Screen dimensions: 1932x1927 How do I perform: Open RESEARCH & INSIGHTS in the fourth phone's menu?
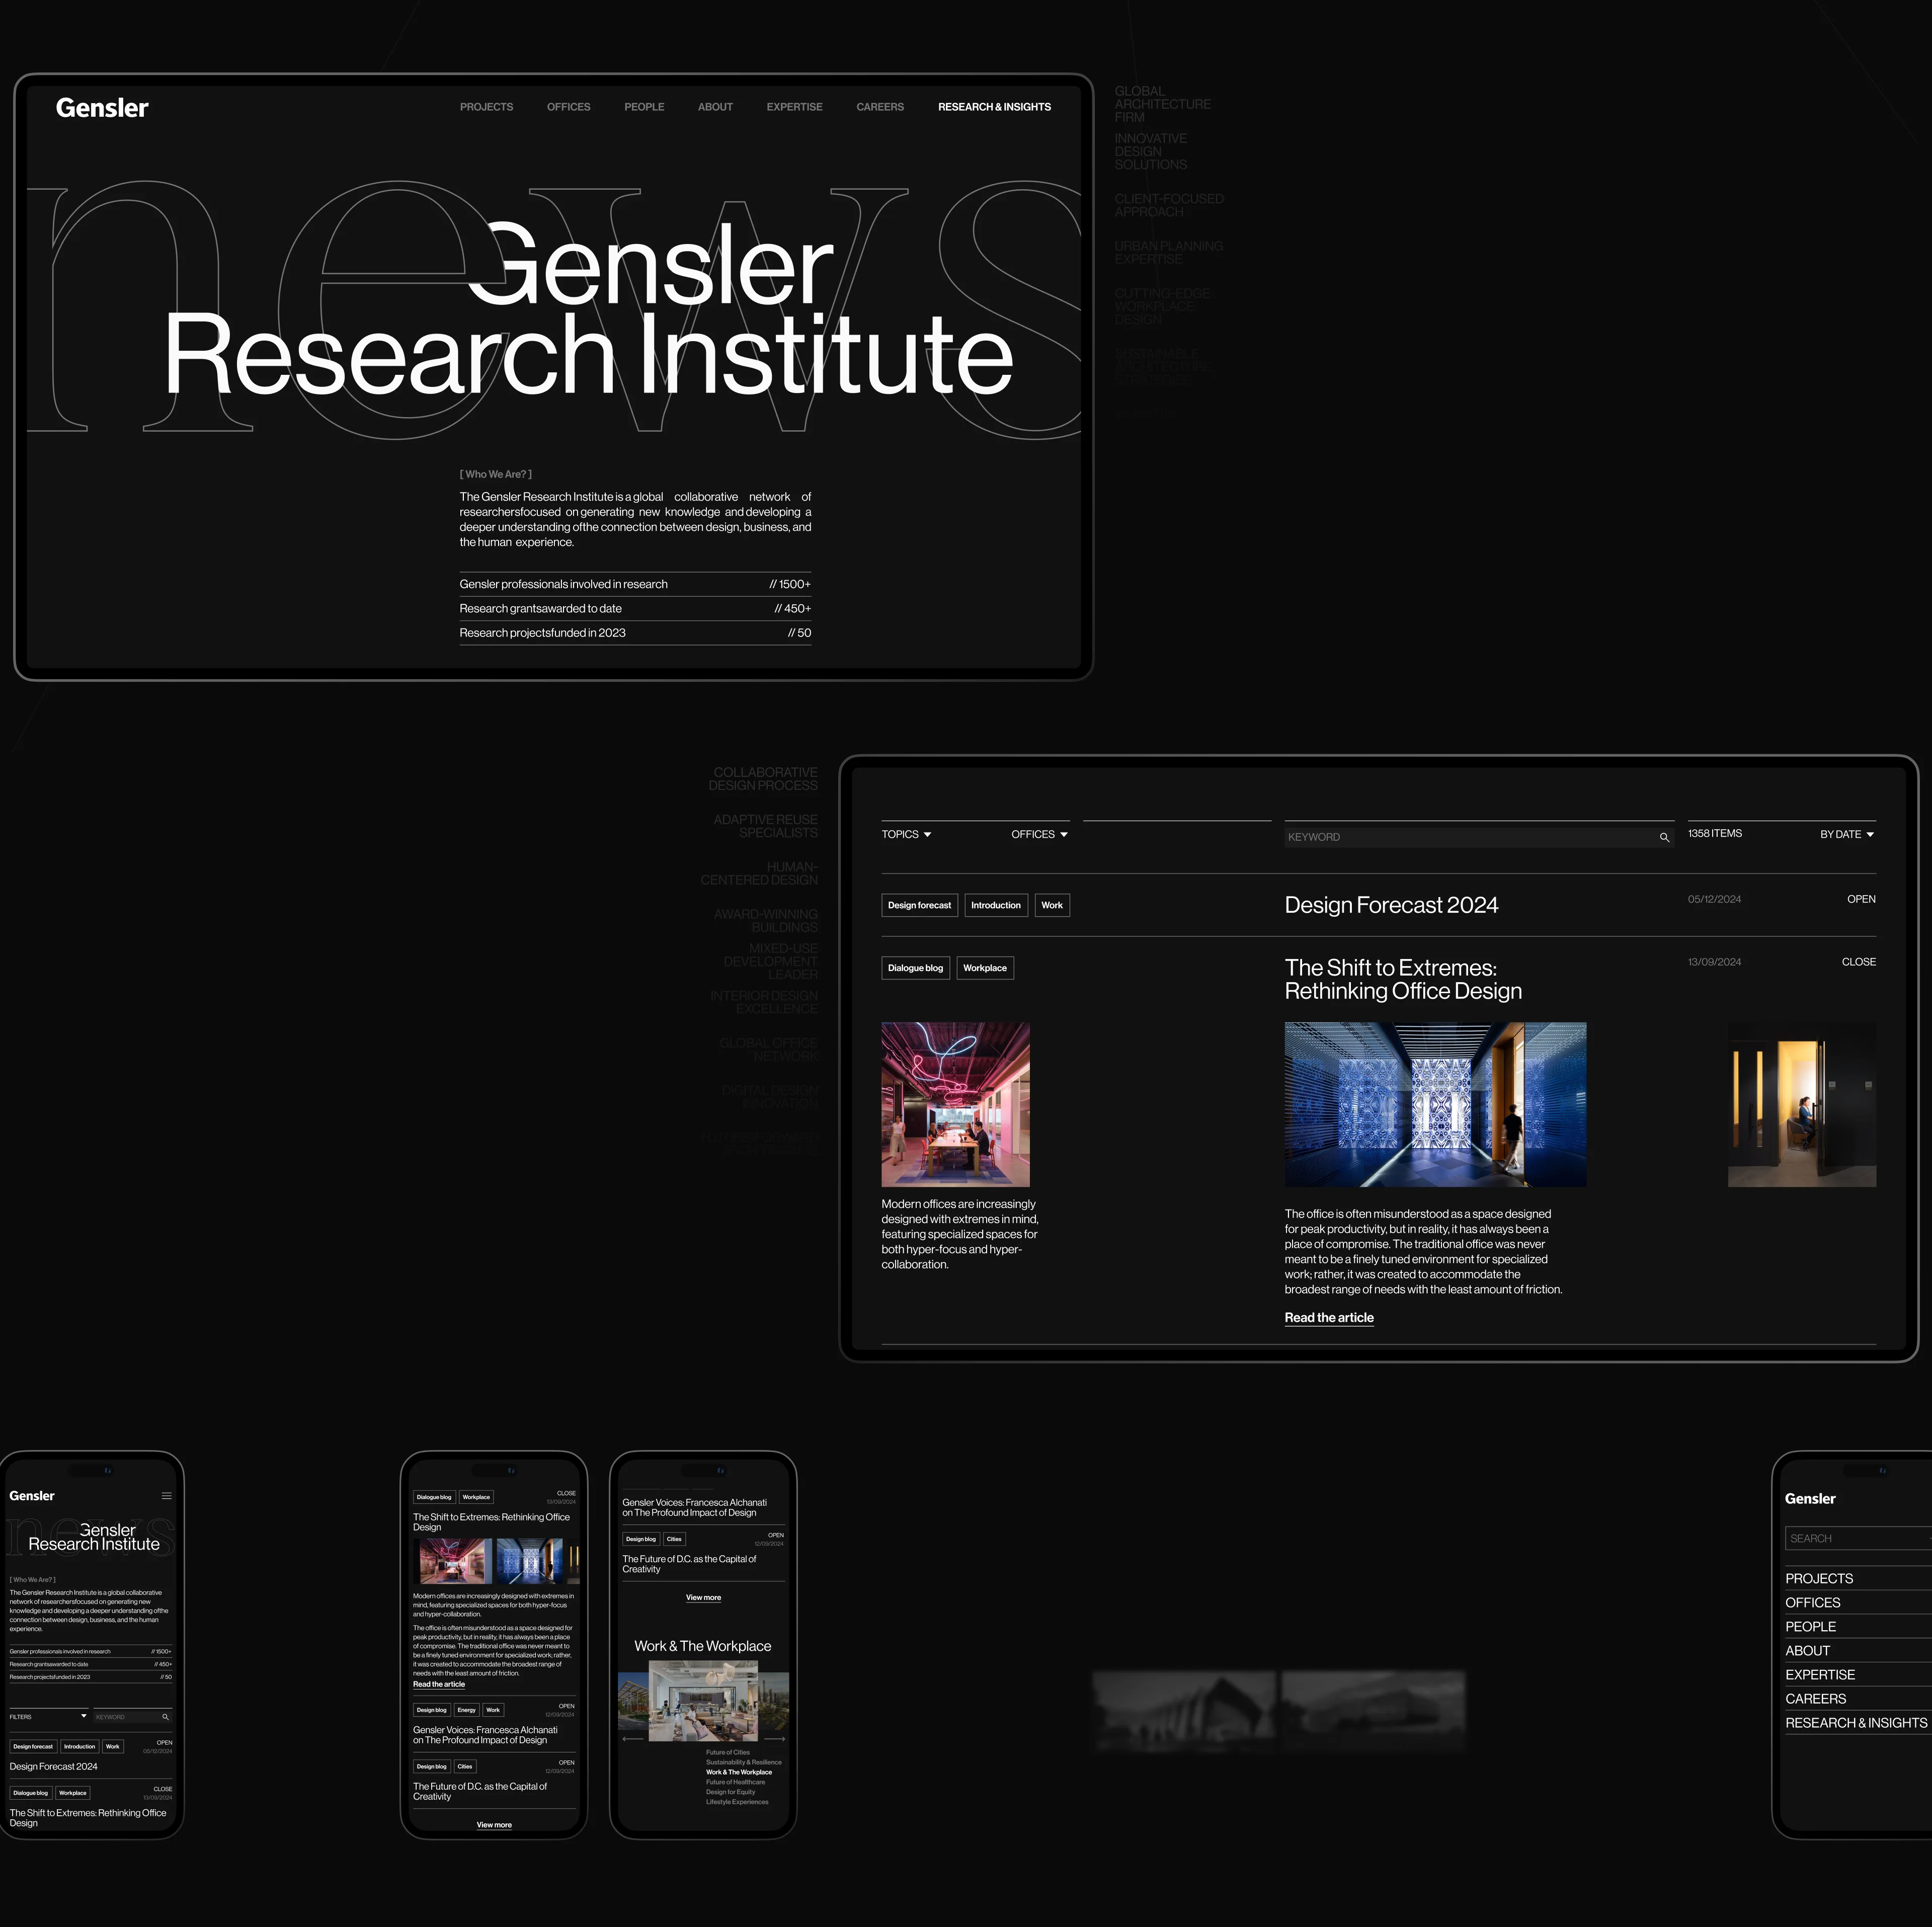coord(1856,1722)
